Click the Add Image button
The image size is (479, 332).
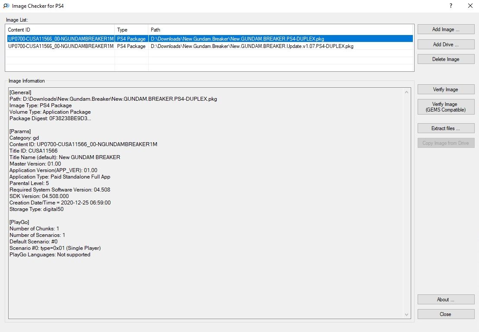point(446,29)
